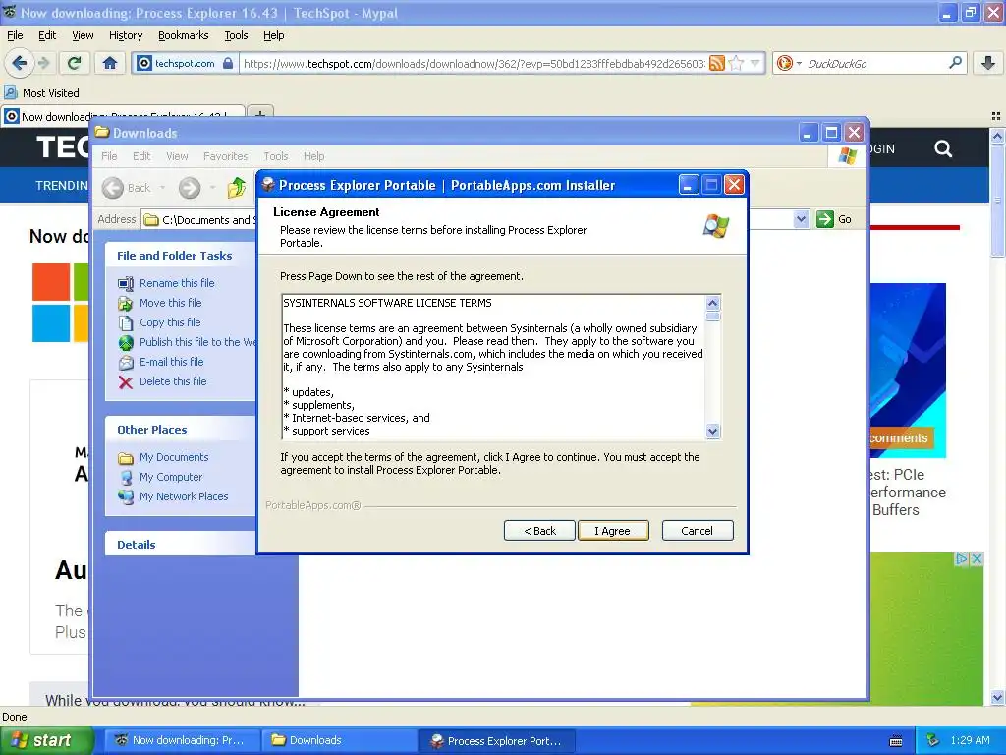Click the My Computer icon in Other Places
Viewport: 1006px width, 755px height.
point(126,477)
